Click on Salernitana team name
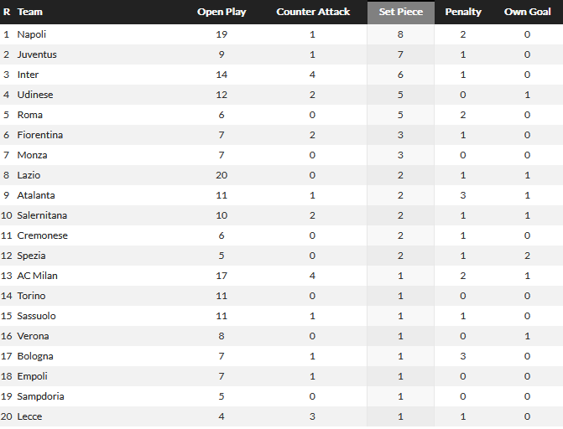Screen dimensions: 563x429 coord(42,215)
